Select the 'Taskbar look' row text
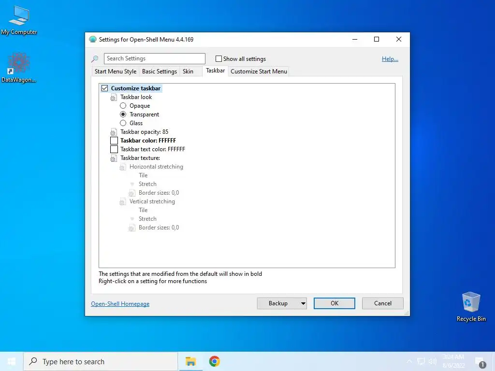The height and width of the screenshot is (371, 495). (136, 97)
